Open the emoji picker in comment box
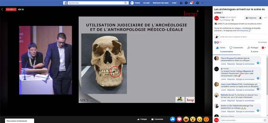This screenshot has height=123, width=268. pos(265,120)
